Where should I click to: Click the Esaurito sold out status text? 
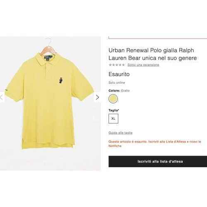click(119, 74)
